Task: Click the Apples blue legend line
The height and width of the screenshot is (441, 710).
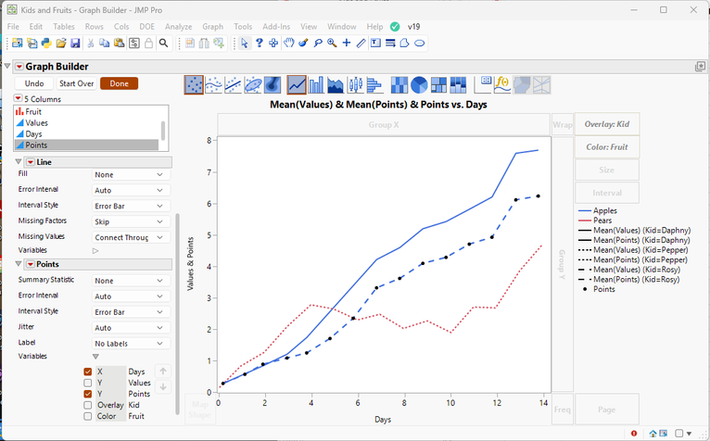Action: (x=585, y=210)
